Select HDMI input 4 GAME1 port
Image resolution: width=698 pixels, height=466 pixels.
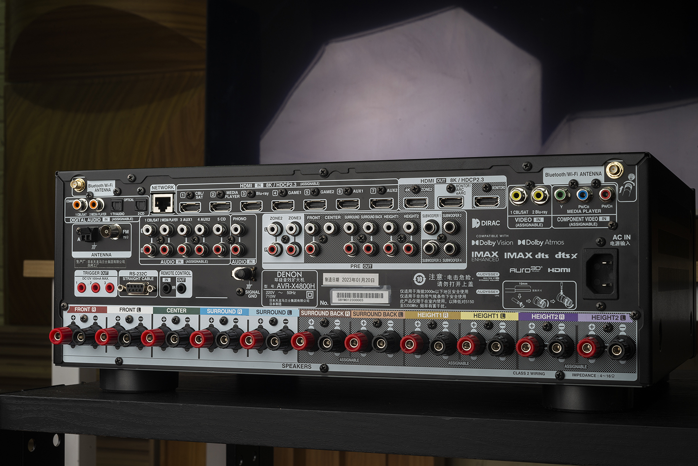click(283, 205)
